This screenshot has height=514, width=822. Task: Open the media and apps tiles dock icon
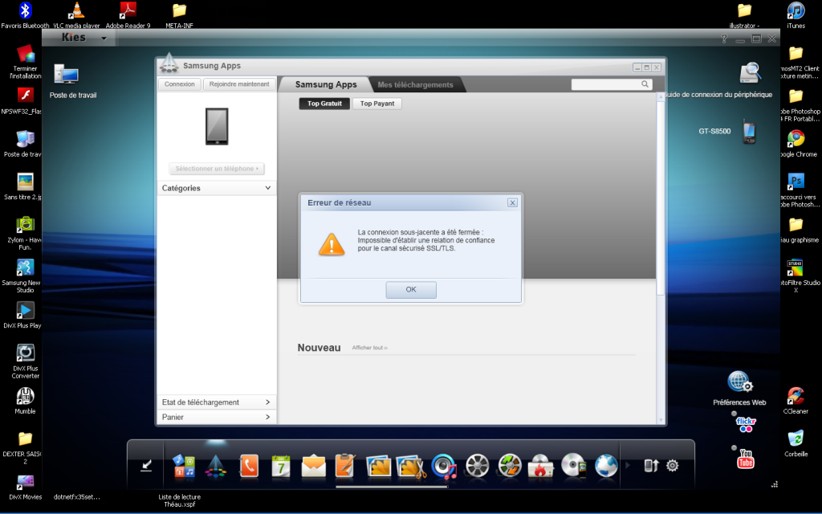(x=184, y=466)
